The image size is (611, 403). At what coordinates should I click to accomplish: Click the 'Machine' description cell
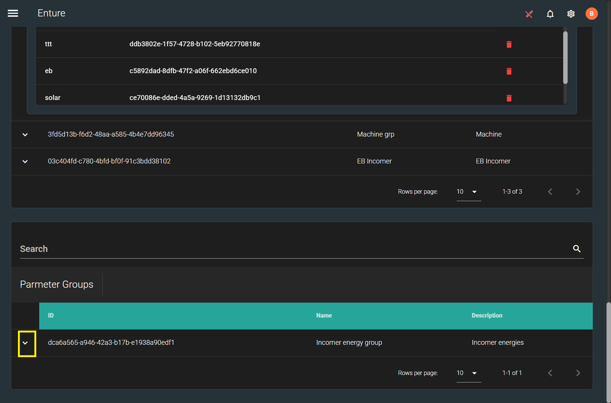489,134
